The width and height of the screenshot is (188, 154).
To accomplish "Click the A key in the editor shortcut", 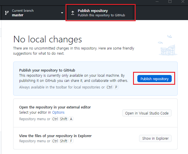I will (x=71, y=119).
